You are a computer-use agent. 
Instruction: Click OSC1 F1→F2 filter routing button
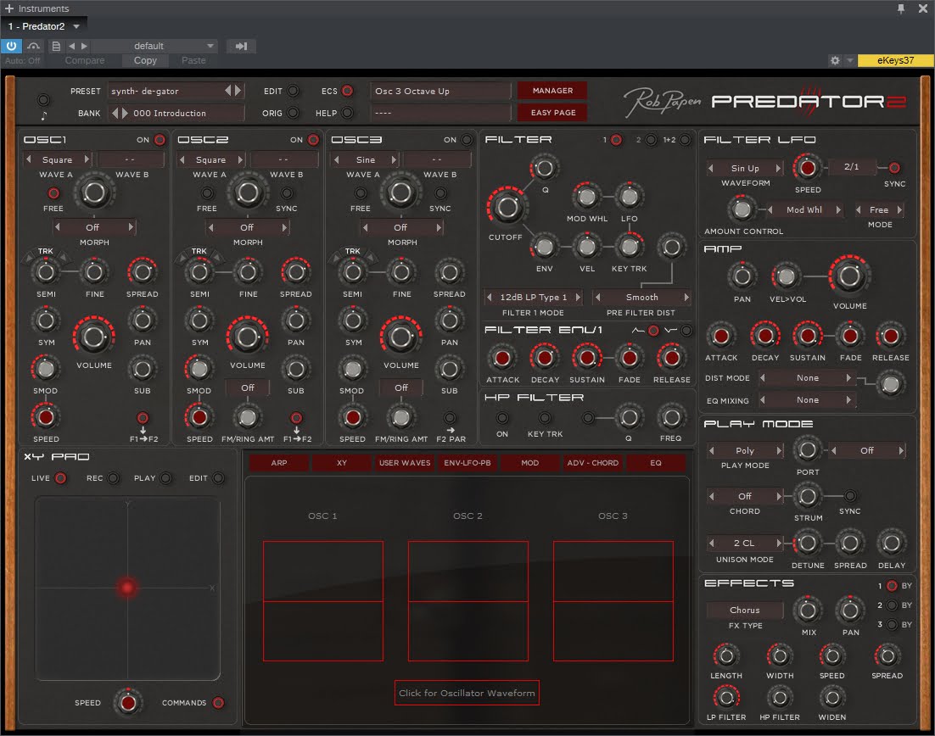coord(143,418)
